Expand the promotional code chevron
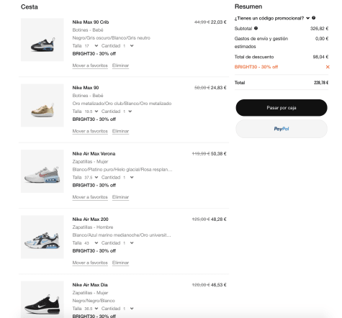Viewport: 342px width, 318px height. pyautogui.click(x=307, y=18)
